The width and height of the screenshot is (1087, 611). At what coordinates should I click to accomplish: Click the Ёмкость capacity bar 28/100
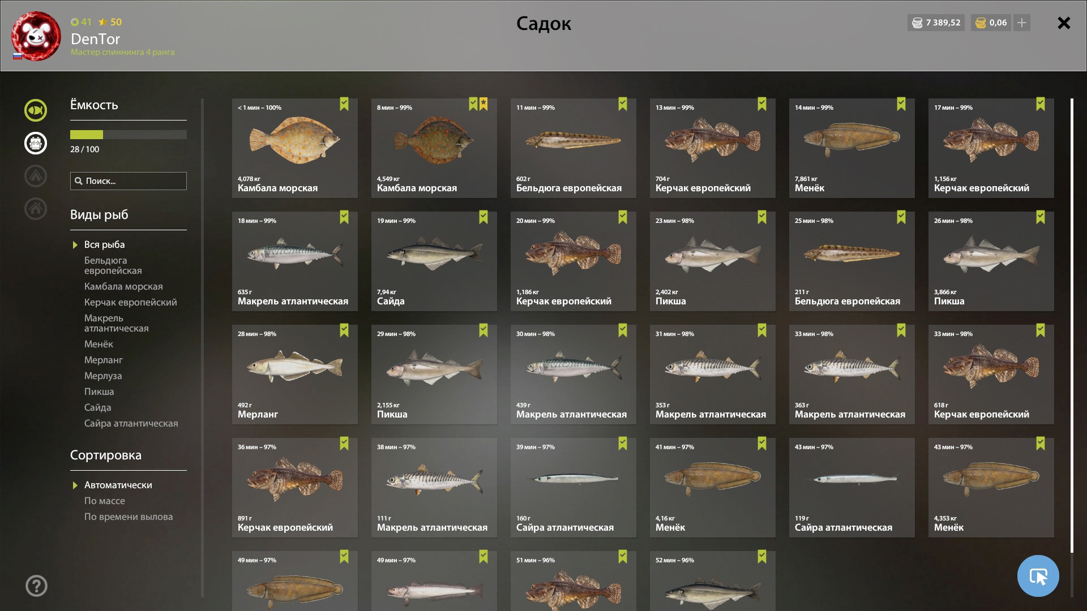pyautogui.click(x=129, y=135)
